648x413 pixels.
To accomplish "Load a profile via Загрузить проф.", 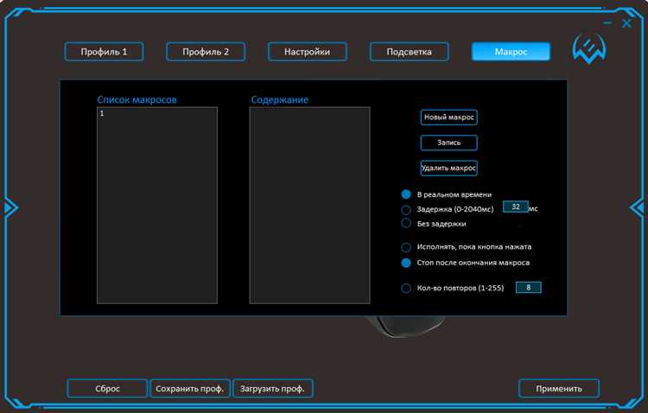I will (x=273, y=389).
